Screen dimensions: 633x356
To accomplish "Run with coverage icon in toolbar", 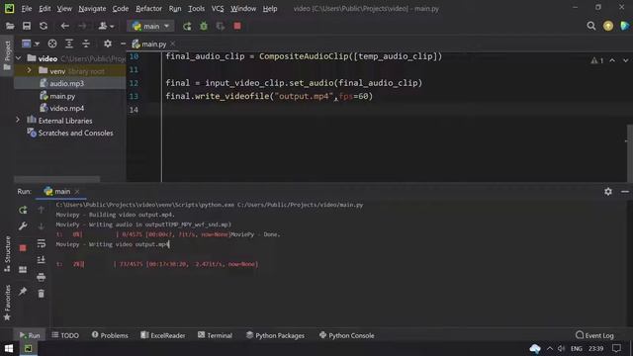I will (x=221, y=27).
